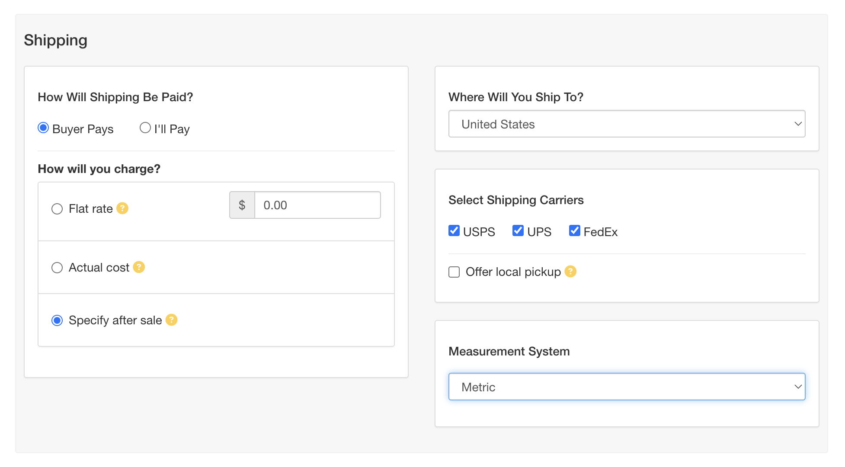Viewport: 845px width, 467px height.
Task: Click the 'Select Shipping Carriers' heading
Action: click(516, 200)
